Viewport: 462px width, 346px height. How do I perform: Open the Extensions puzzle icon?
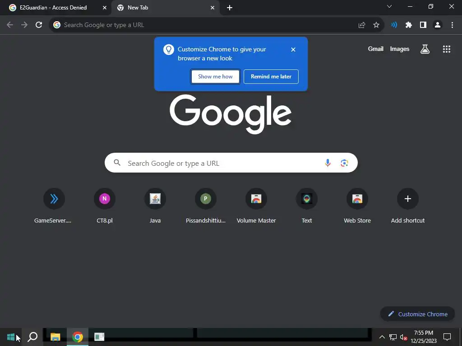[x=408, y=25]
